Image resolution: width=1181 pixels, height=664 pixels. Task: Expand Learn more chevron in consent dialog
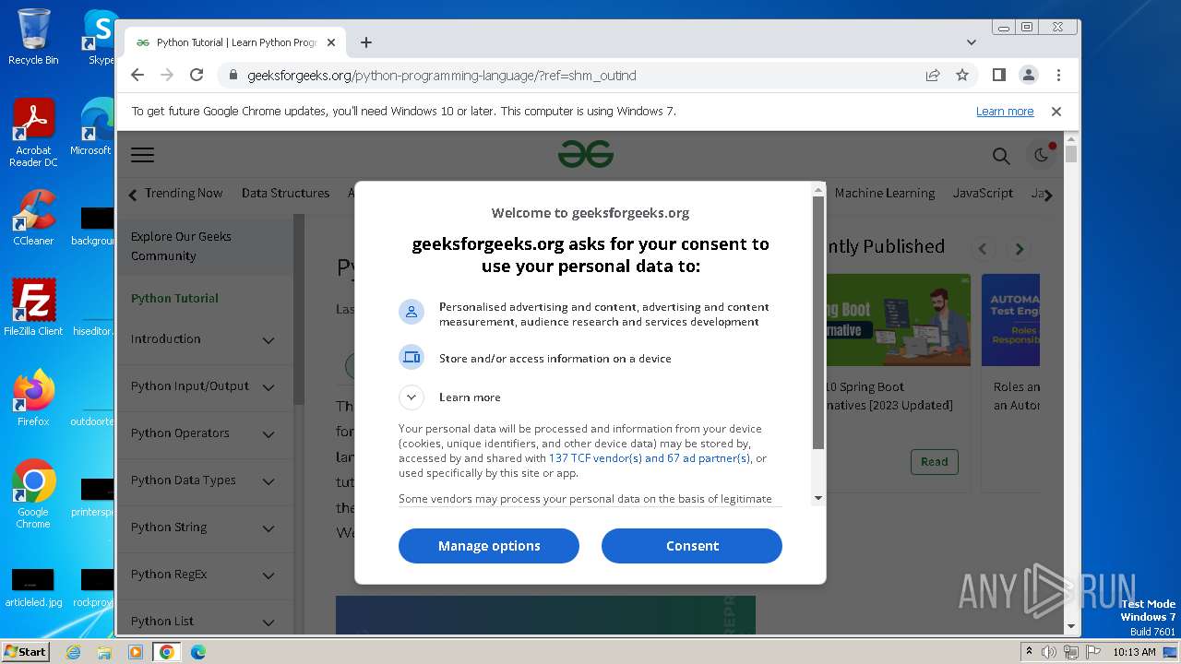click(x=412, y=397)
